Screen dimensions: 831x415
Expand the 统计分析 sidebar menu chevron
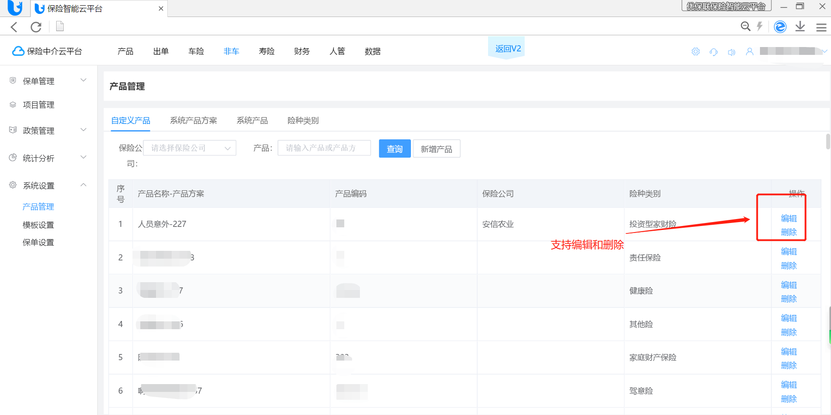(84, 157)
